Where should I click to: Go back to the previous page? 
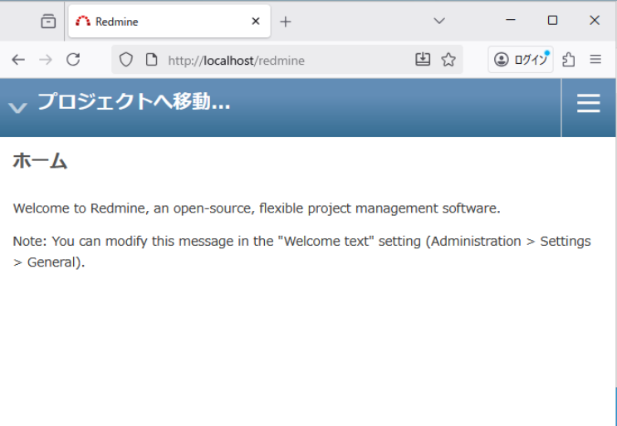click(x=18, y=60)
